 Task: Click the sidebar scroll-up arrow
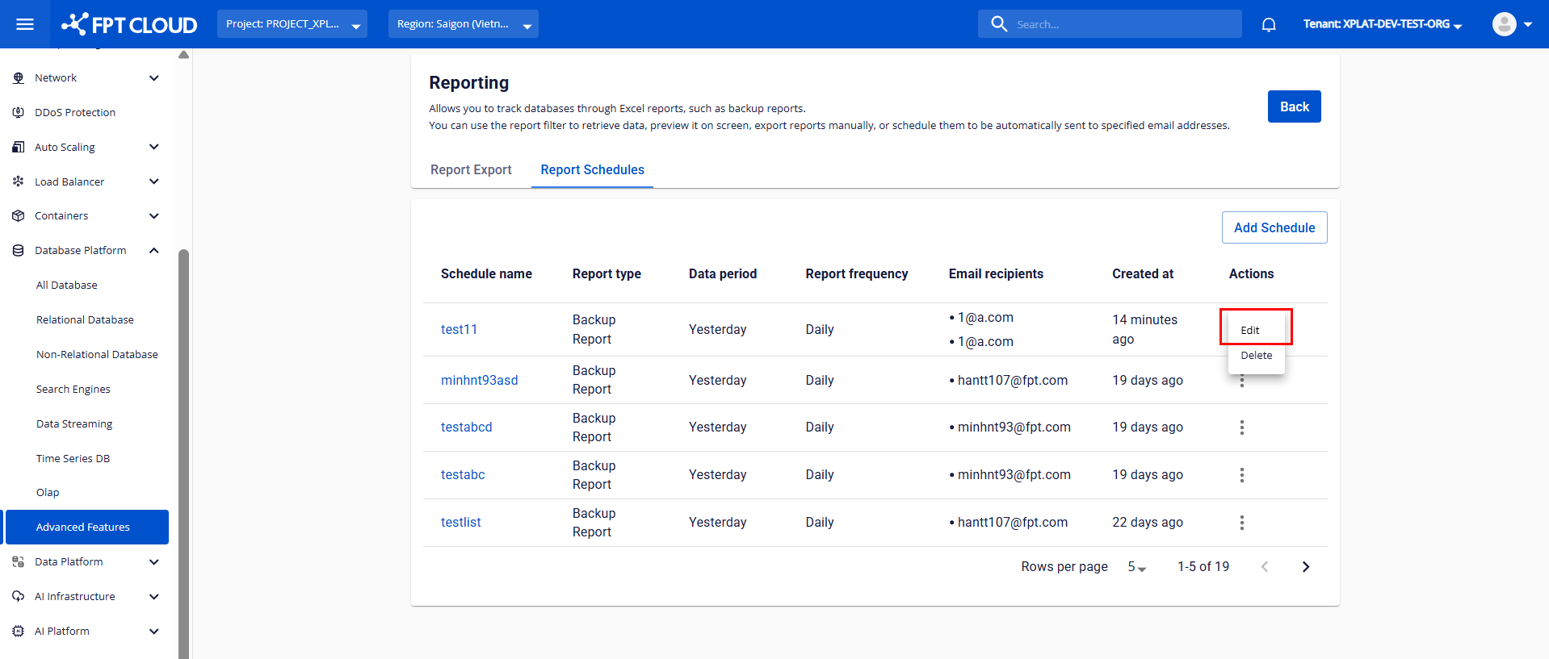tap(183, 55)
